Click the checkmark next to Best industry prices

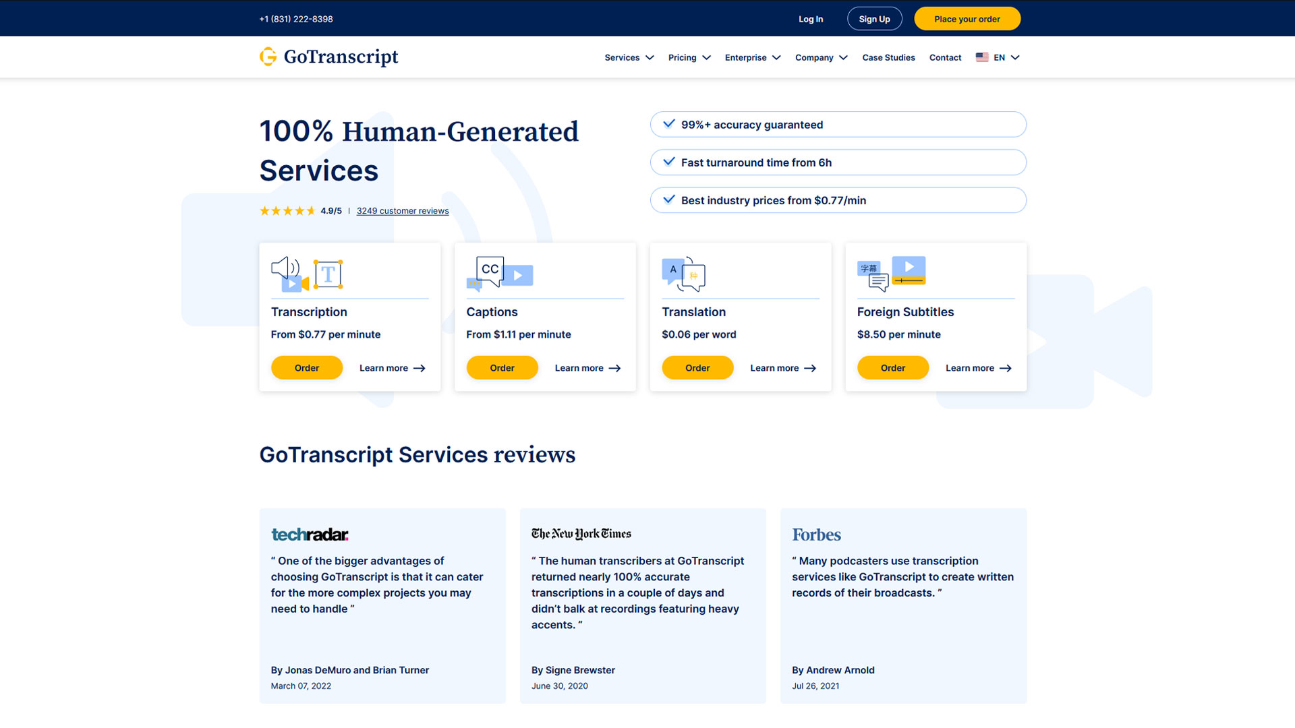[669, 200]
